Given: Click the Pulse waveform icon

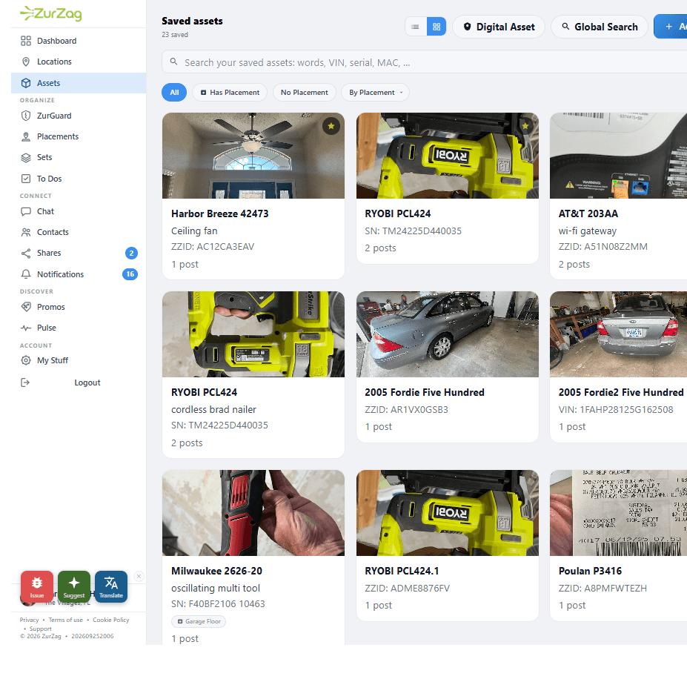Looking at the screenshot, I should pyautogui.click(x=26, y=328).
